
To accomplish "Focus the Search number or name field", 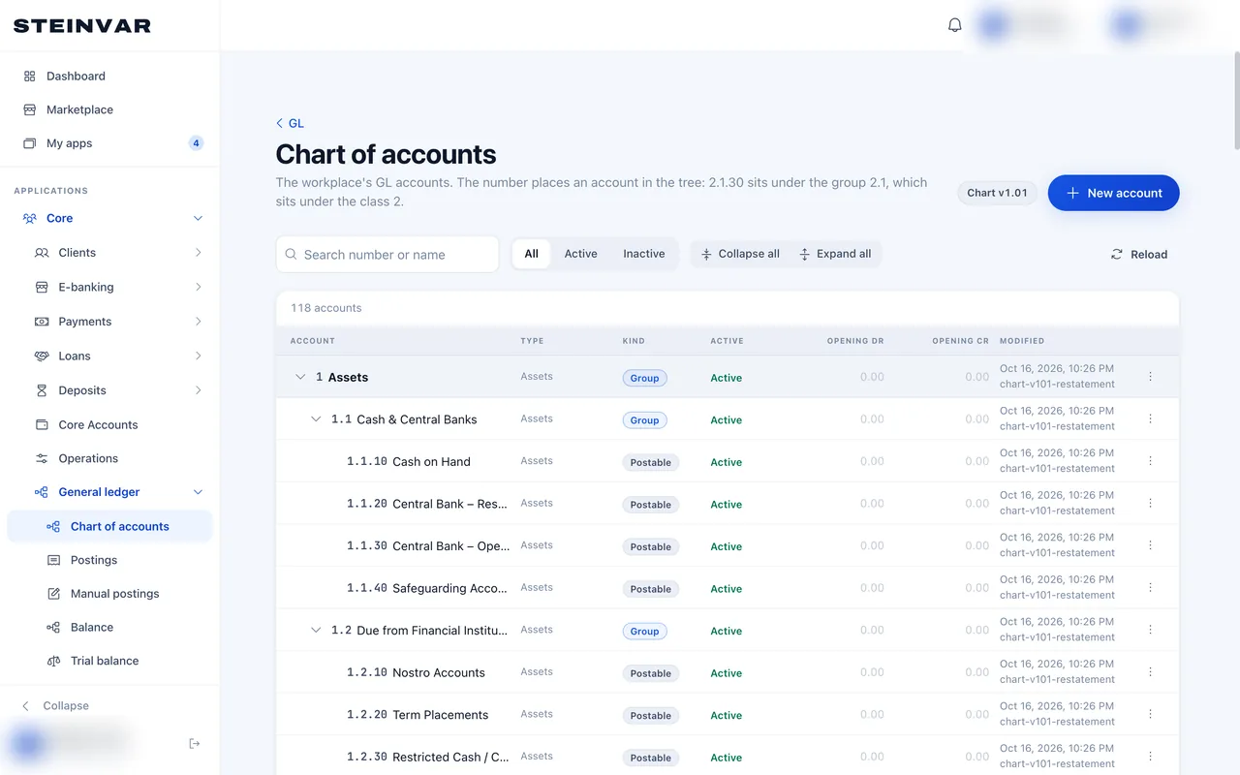I will [x=387, y=255].
